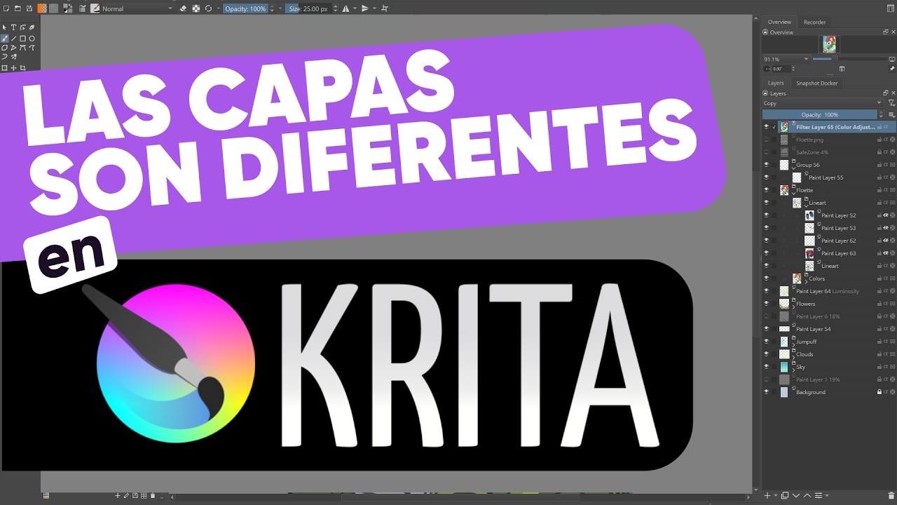Reload the original brush preset
Screen dimensions: 897x505
tap(208, 8)
